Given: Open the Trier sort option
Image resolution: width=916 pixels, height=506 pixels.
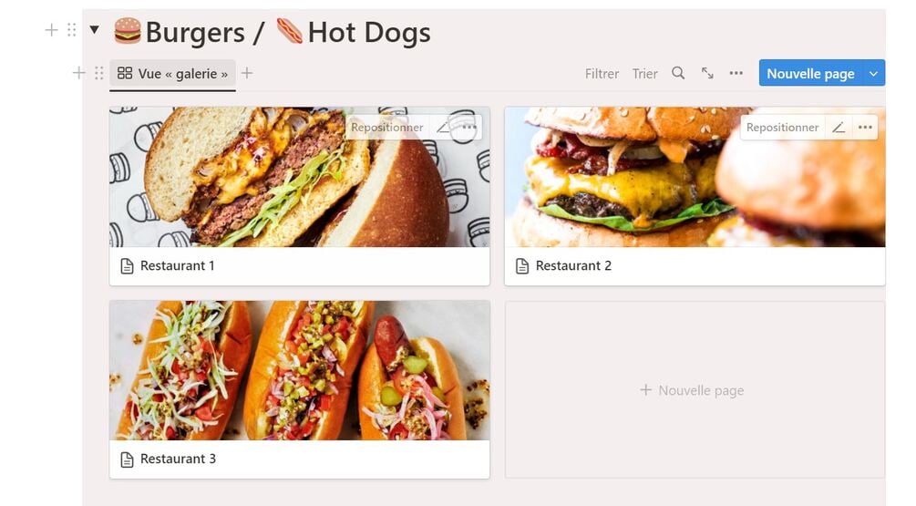Looking at the screenshot, I should [645, 74].
